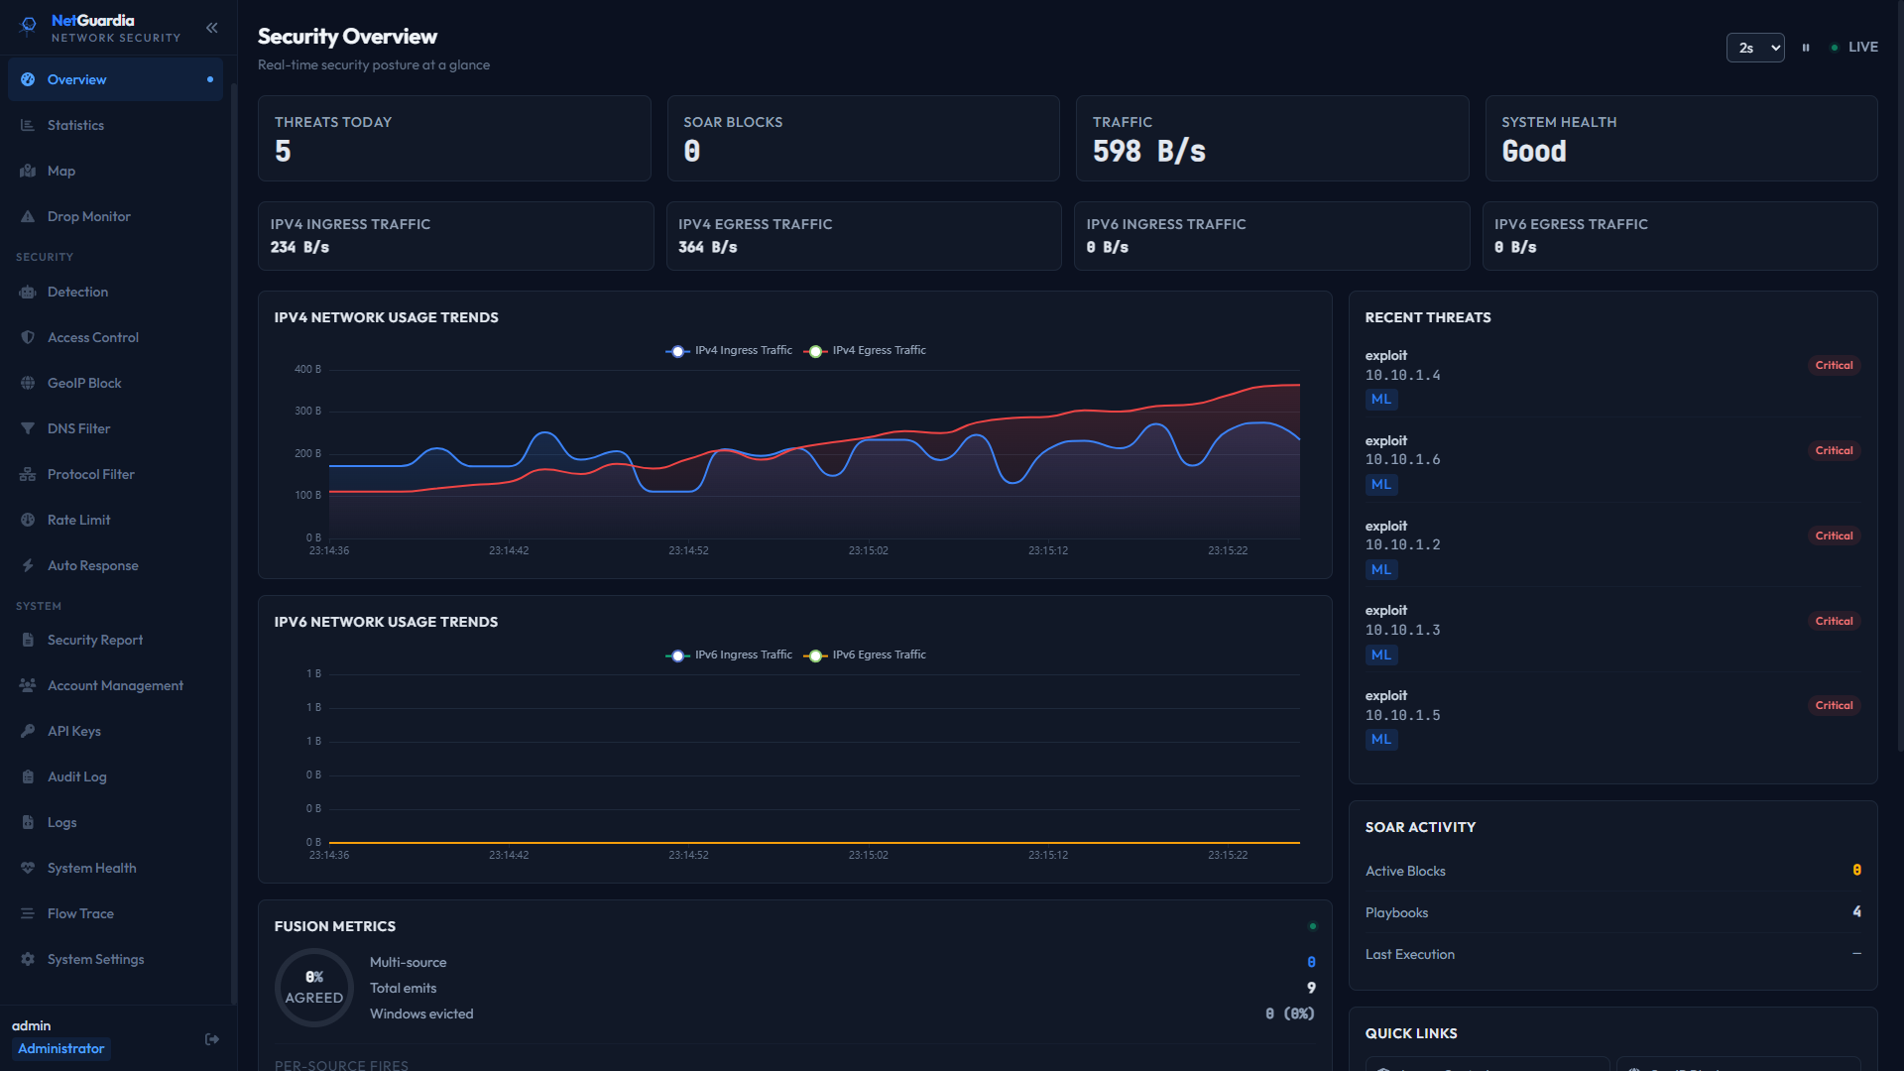Open Auto Response lightning icon
The width and height of the screenshot is (1904, 1071).
coord(28,565)
